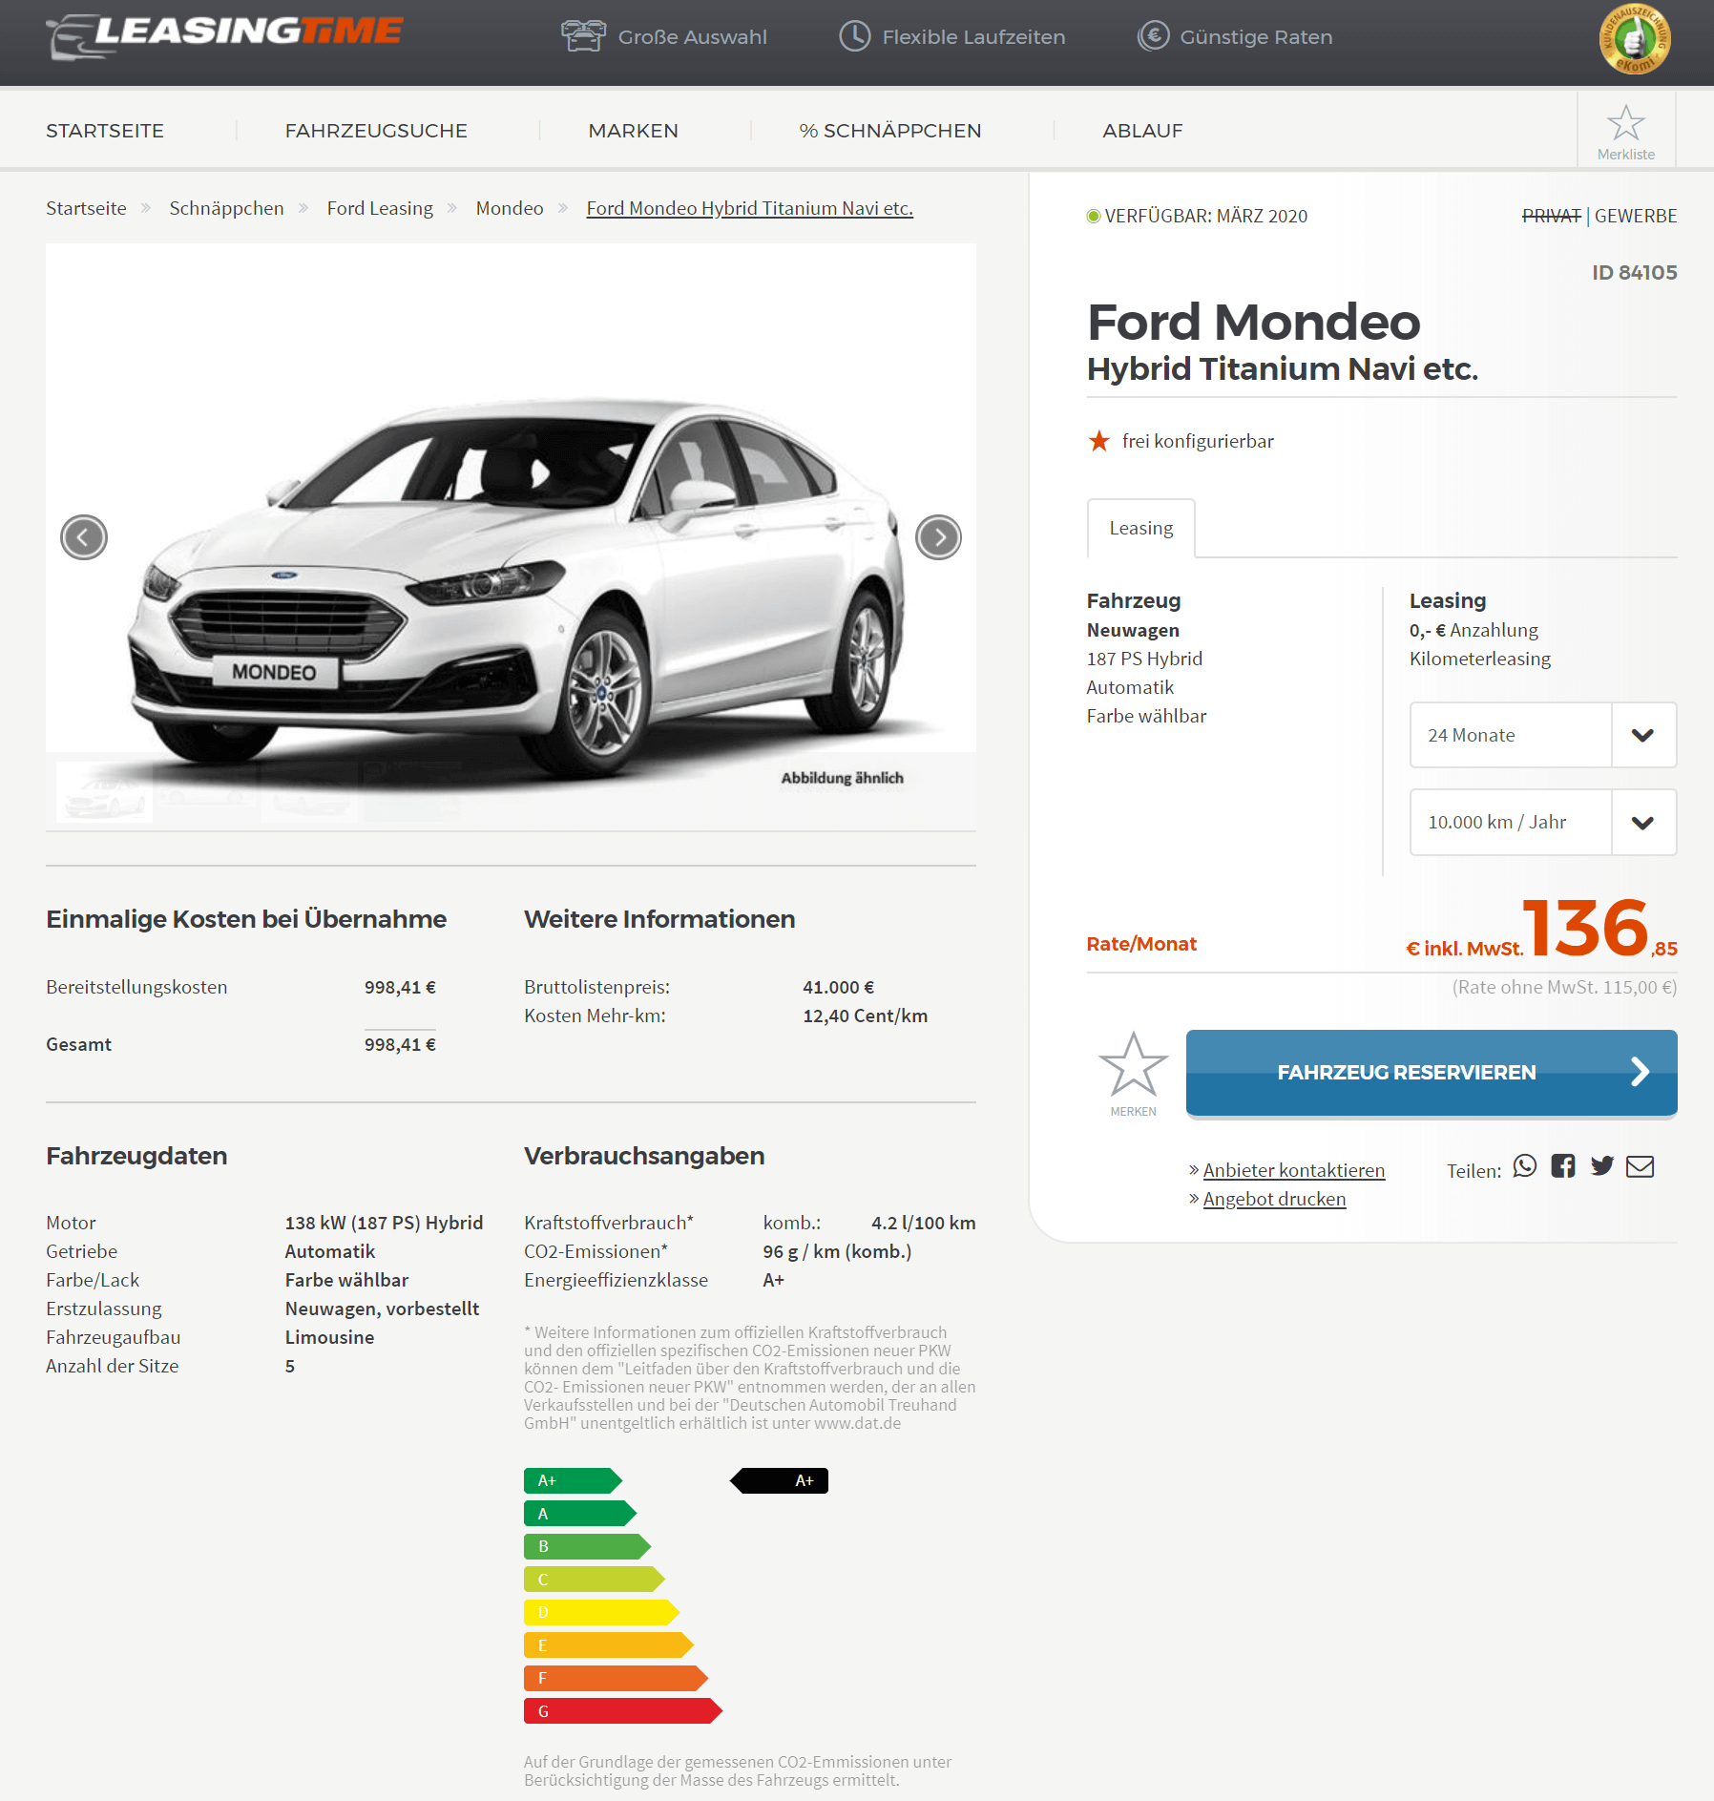
Task: Open the eKomi customer award badge
Action: tap(1635, 39)
